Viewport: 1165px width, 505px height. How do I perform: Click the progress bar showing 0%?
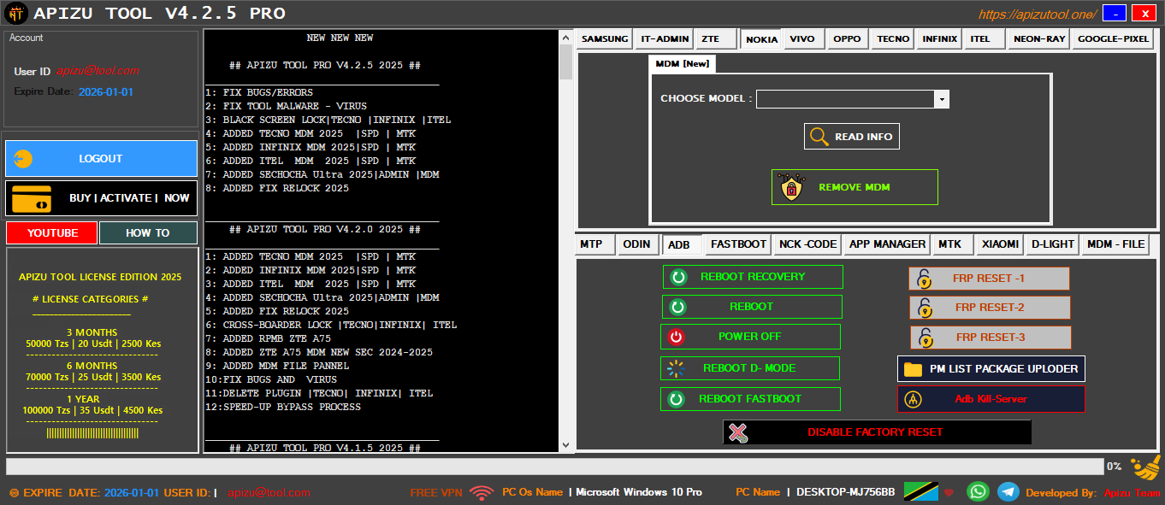pos(554,467)
